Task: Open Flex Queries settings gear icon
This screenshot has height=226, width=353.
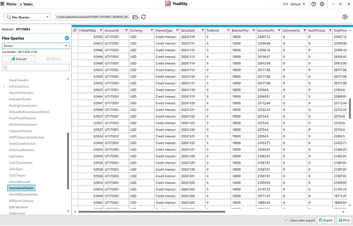Action: pos(67,38)
